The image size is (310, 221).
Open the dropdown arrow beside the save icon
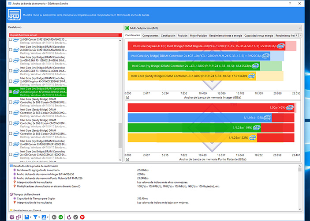point(30,217)
